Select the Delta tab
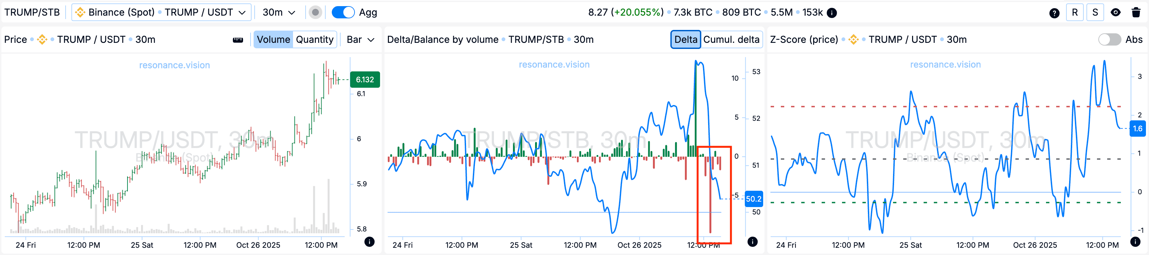The width and height of the screenshot is (1149, 255). 686,40
